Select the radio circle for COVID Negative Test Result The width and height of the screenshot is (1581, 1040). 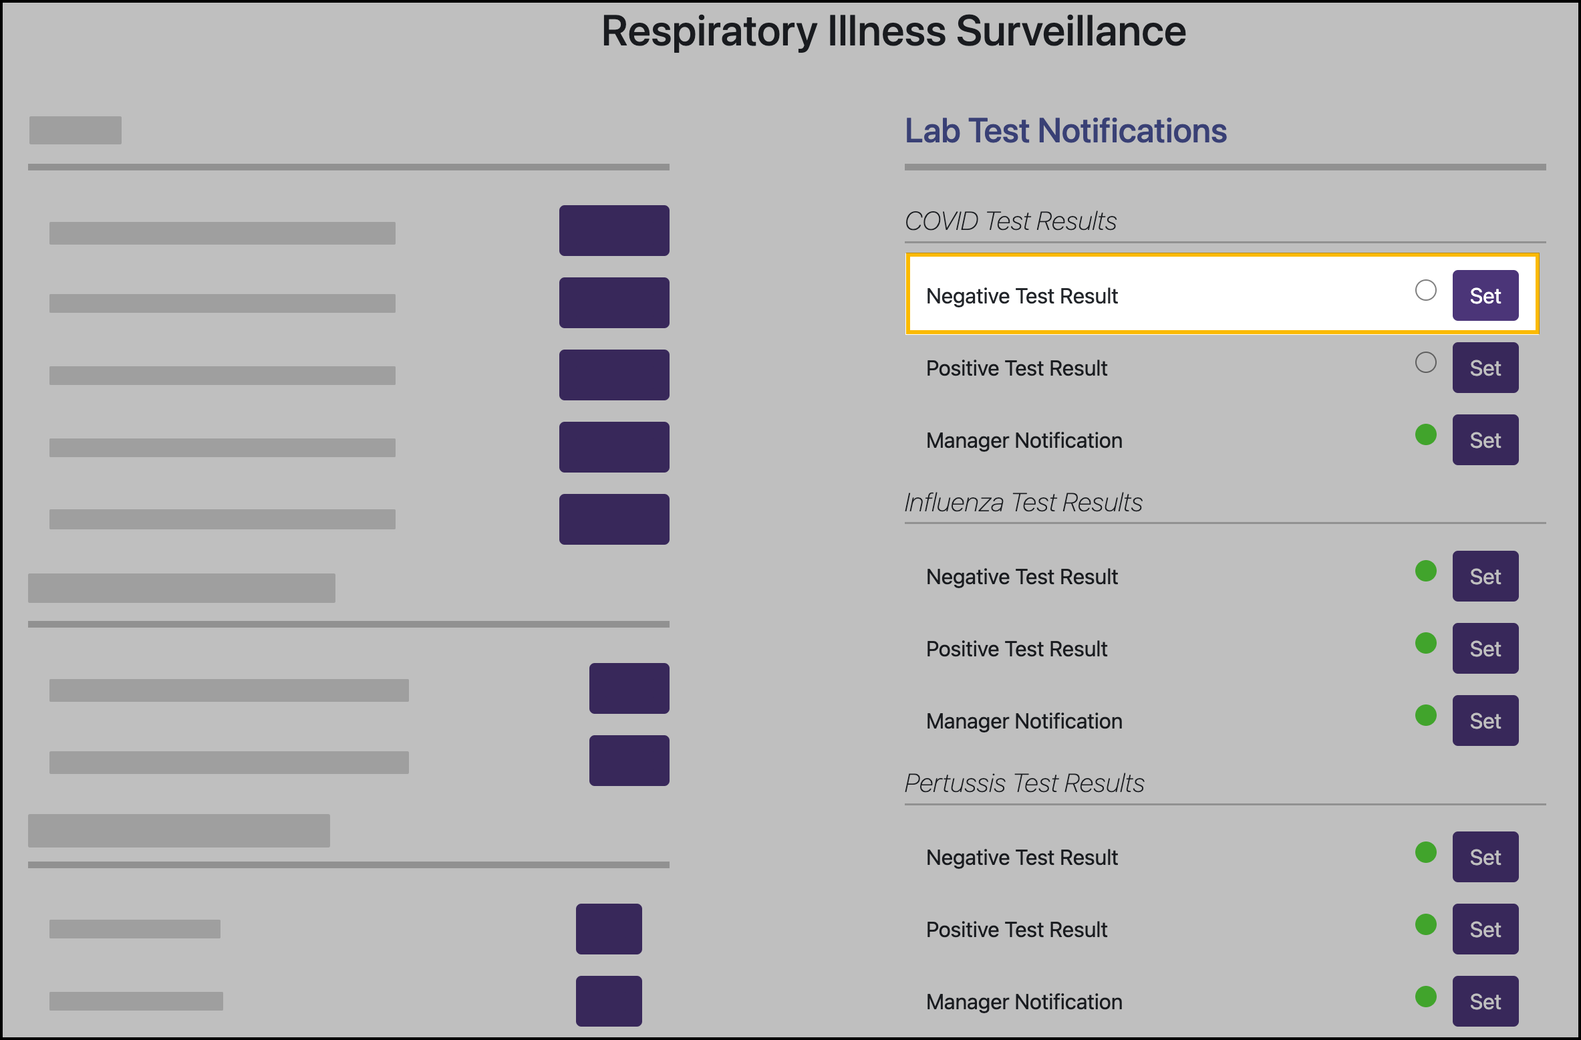tap(1426, 290)
